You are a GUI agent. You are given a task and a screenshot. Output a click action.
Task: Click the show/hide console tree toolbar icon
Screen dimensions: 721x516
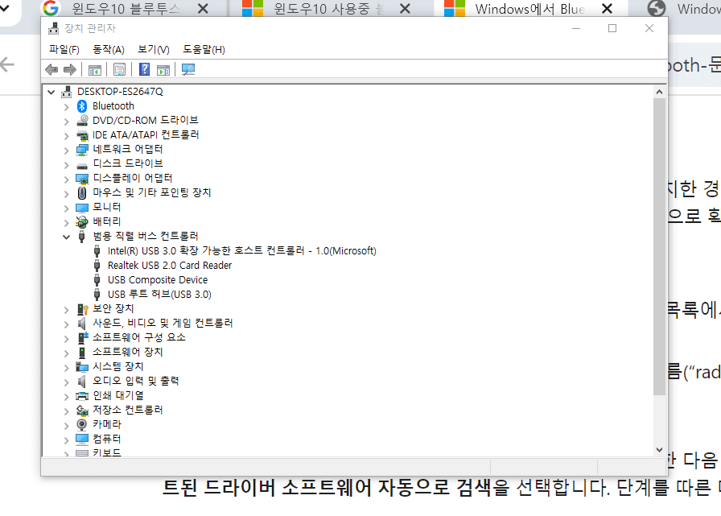coord(95,70)
